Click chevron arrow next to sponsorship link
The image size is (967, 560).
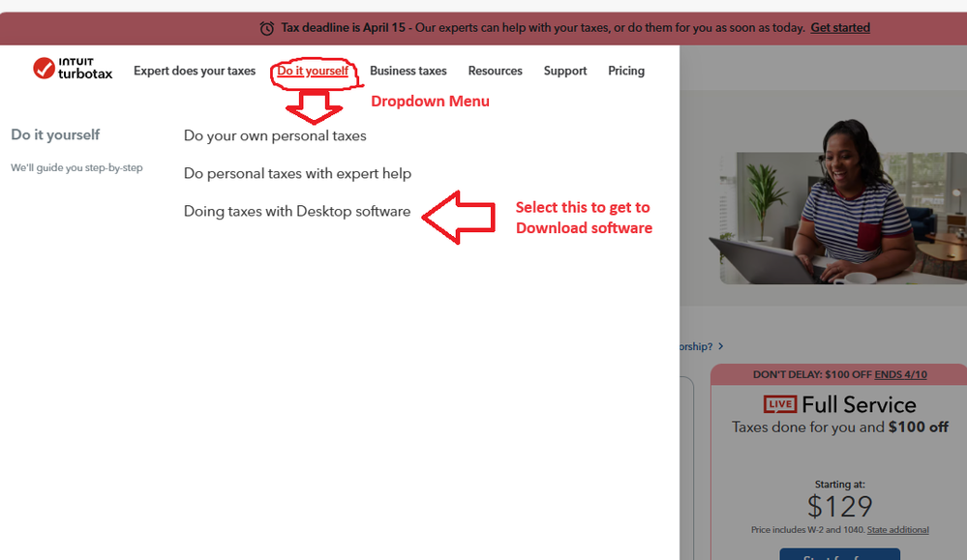720,346
